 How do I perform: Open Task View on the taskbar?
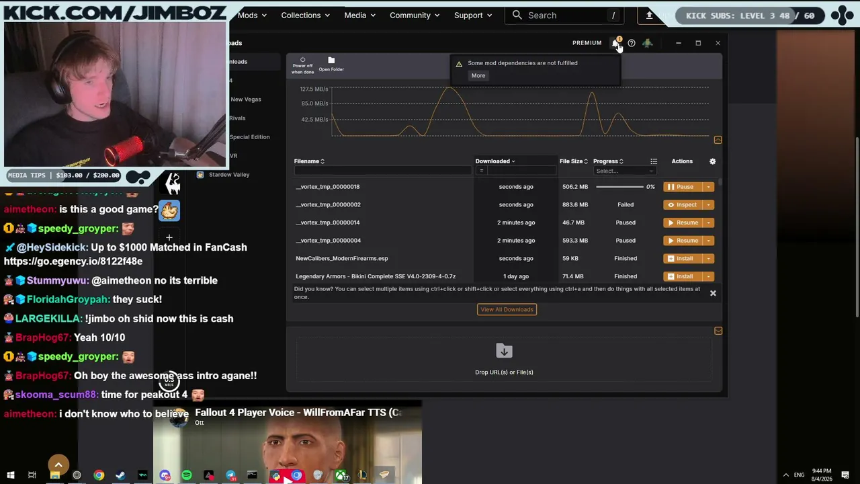(x=32, y=476)
